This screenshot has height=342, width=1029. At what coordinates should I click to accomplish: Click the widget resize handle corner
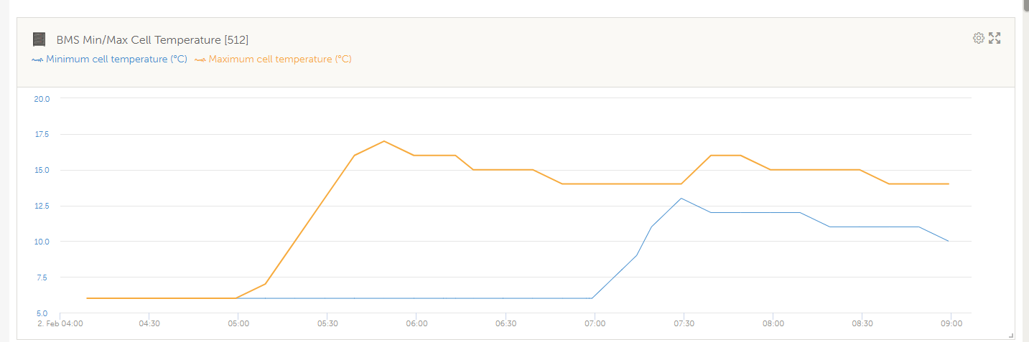pyautogui.click(x=1011, y=335)
